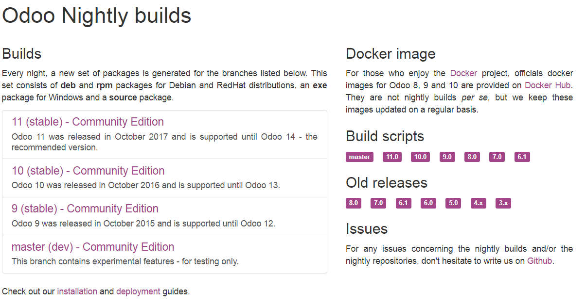
Task: Open the master build script
Action: click(x=359, y=157)
